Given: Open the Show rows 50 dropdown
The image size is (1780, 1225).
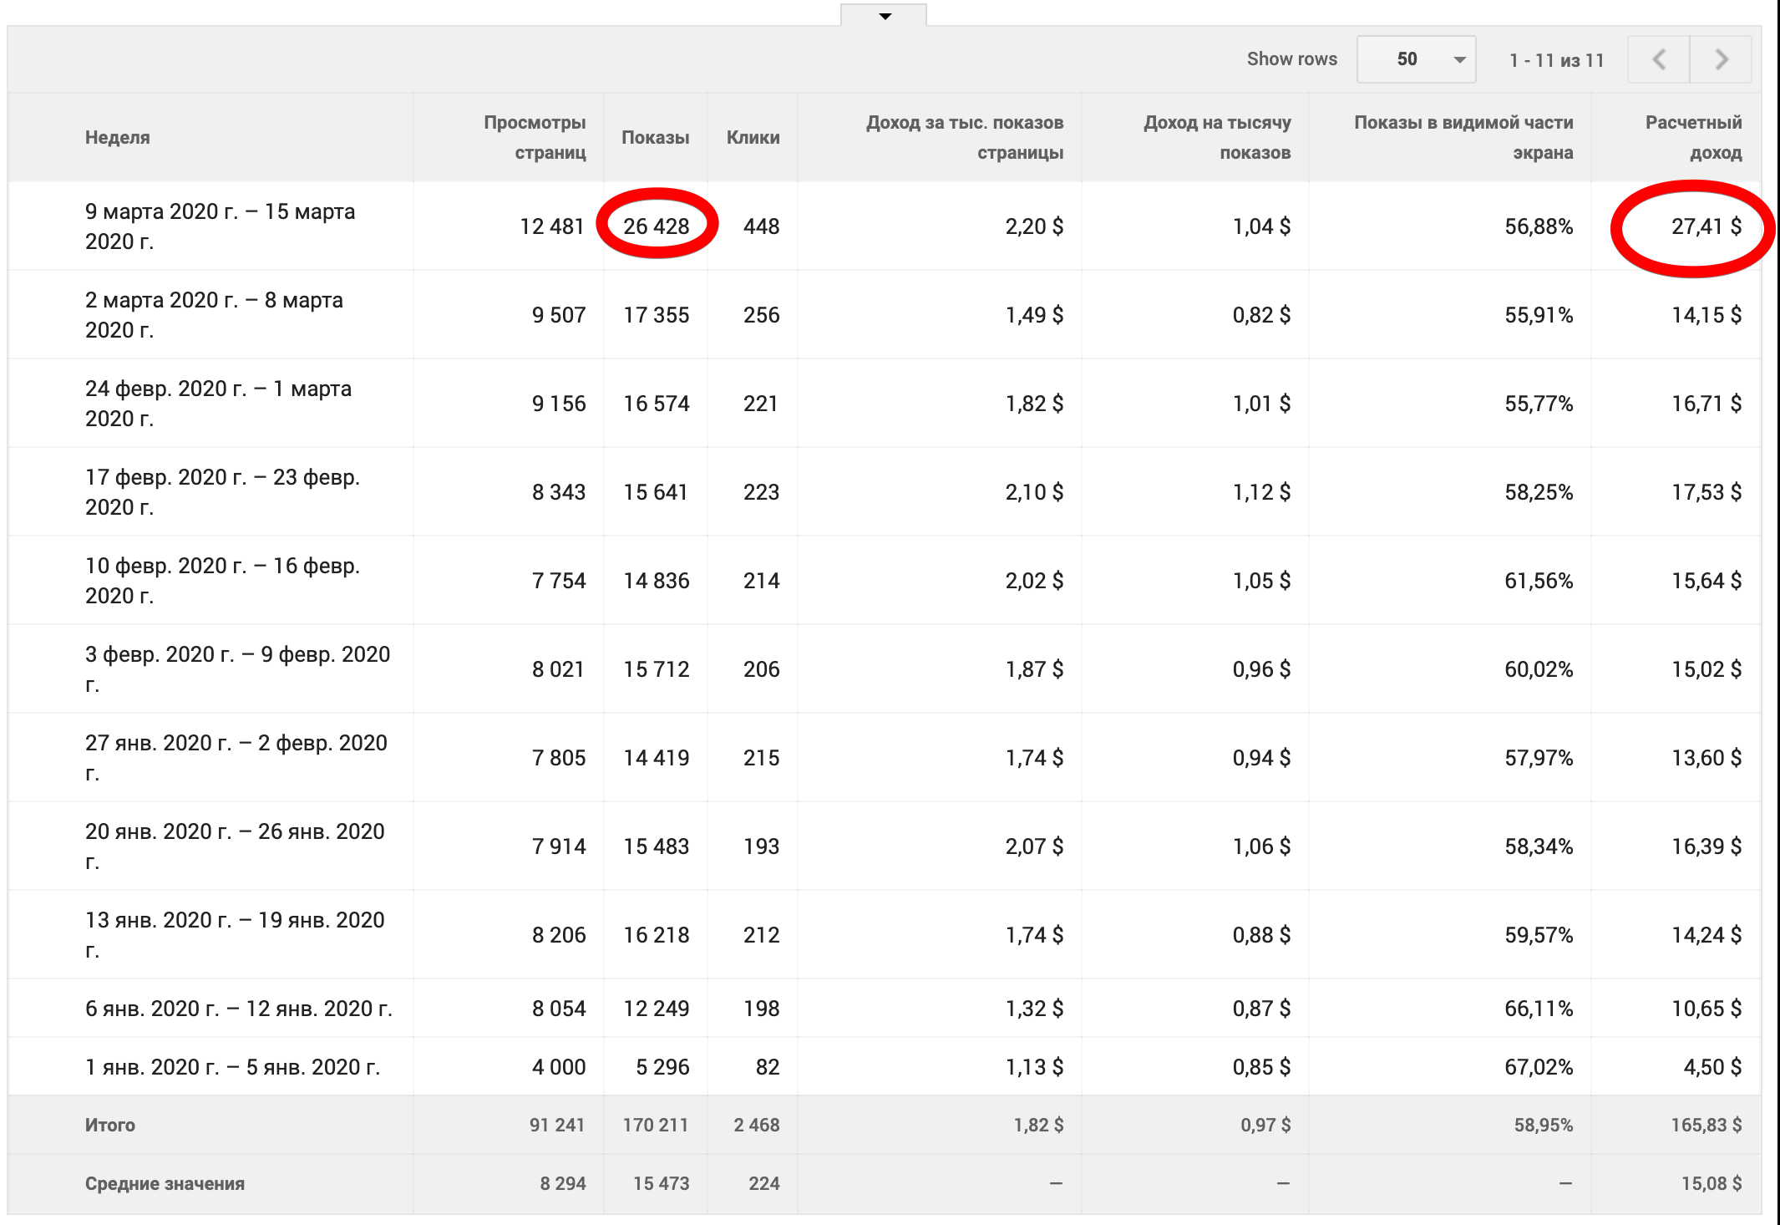Looking at the screenshot, I should click(x=1417, y=59).
